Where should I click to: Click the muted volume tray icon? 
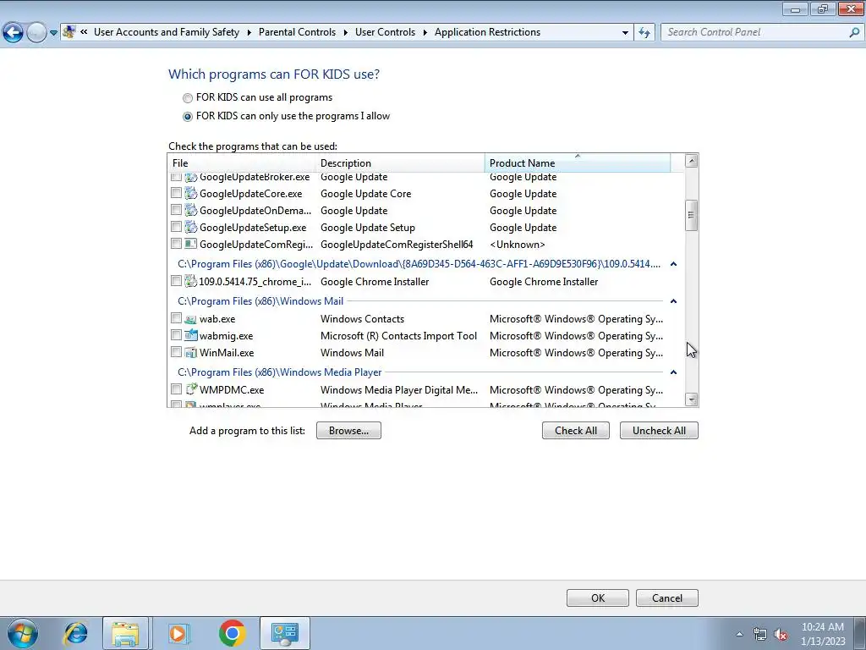(x=781, y=635)
